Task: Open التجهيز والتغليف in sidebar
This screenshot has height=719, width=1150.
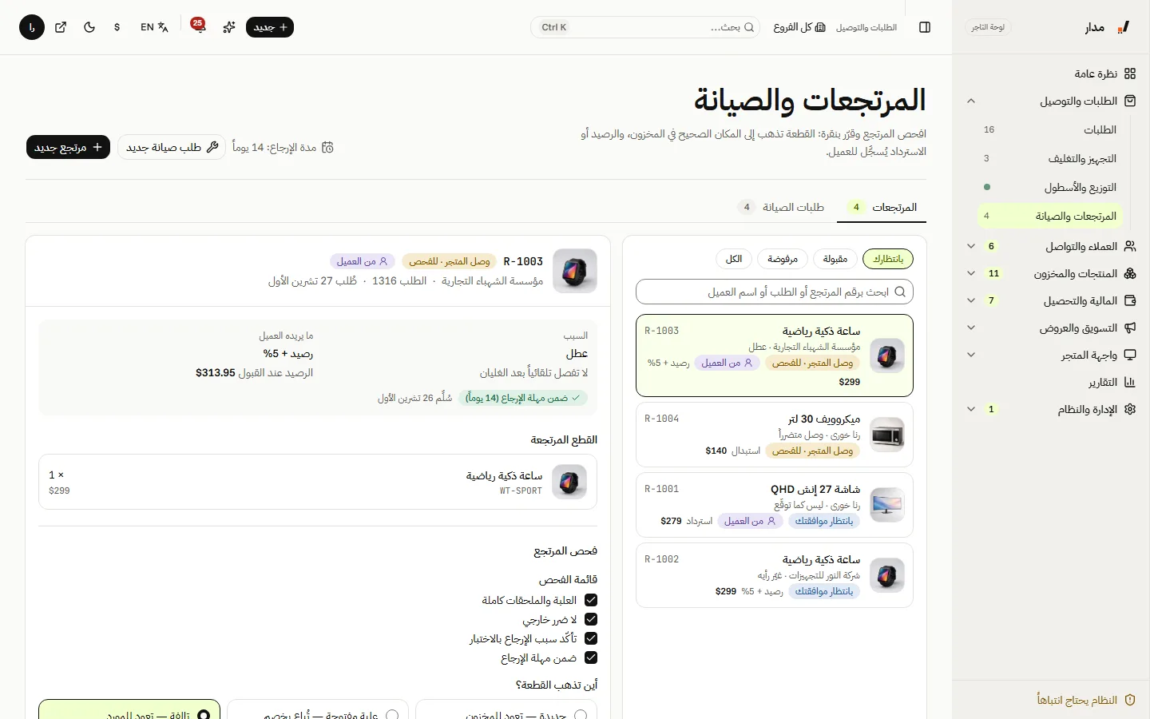Action: click(x=1051, y=159)
